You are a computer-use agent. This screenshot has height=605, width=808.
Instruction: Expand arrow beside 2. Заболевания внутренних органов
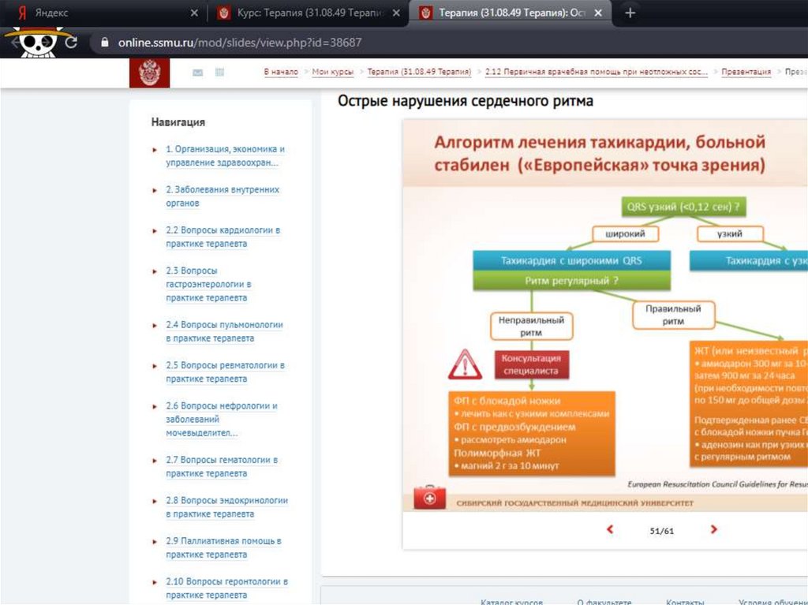pyautogui.click(x=155, y=190)
